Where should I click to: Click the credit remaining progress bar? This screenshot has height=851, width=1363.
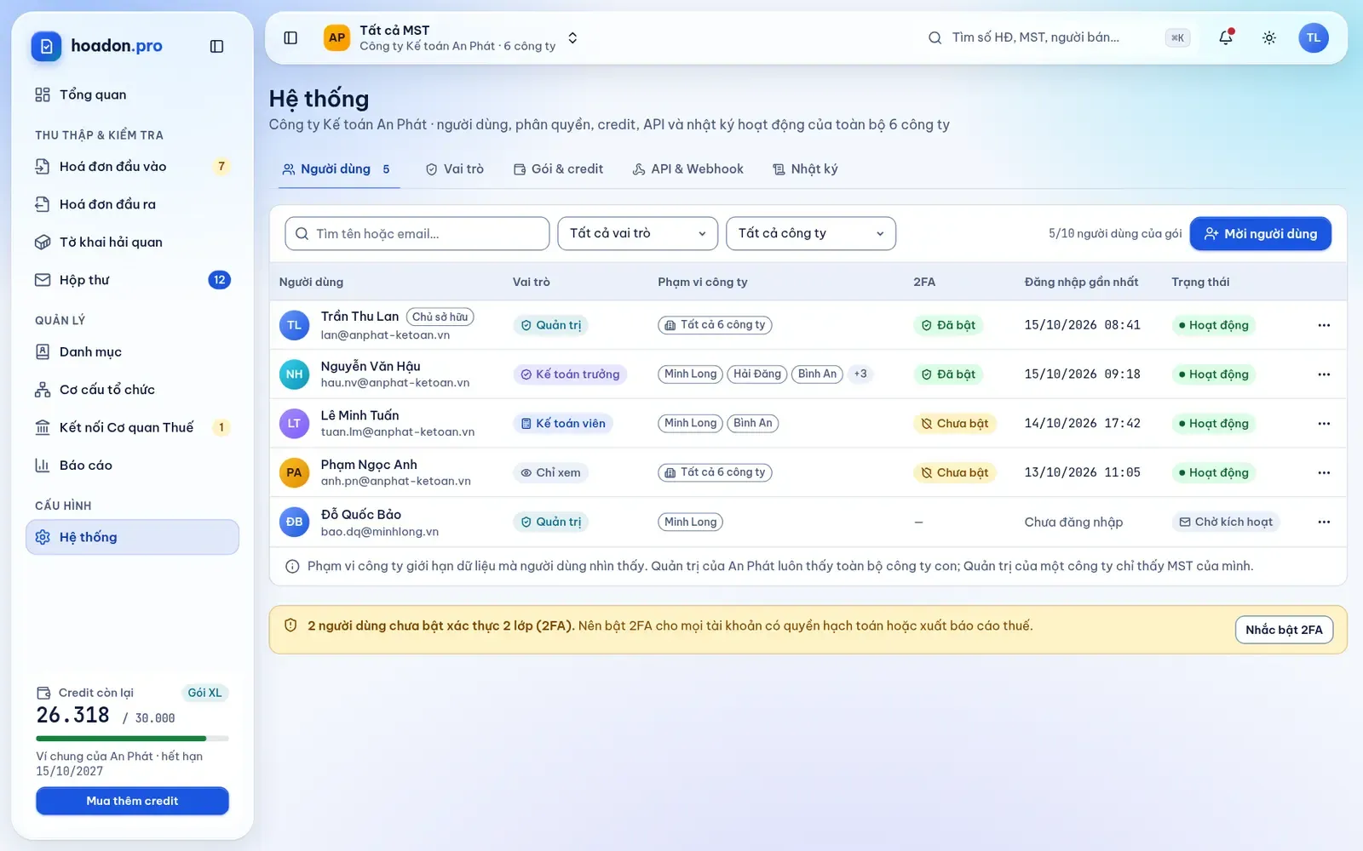point(132,739)
